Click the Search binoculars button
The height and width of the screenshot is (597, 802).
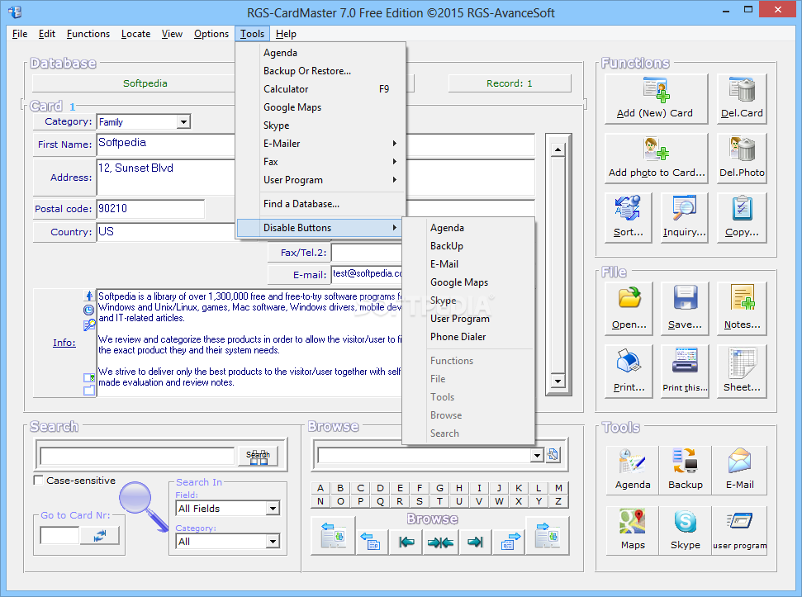258,456
